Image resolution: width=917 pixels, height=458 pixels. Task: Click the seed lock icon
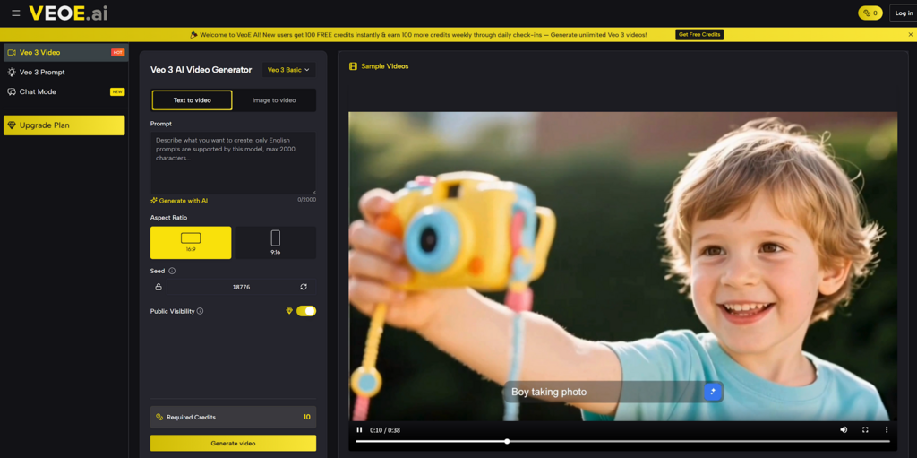159,287
